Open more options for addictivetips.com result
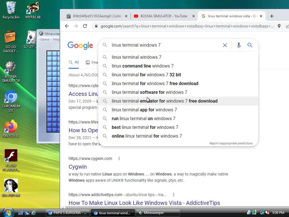289x217 pixels. pos(174,195)
